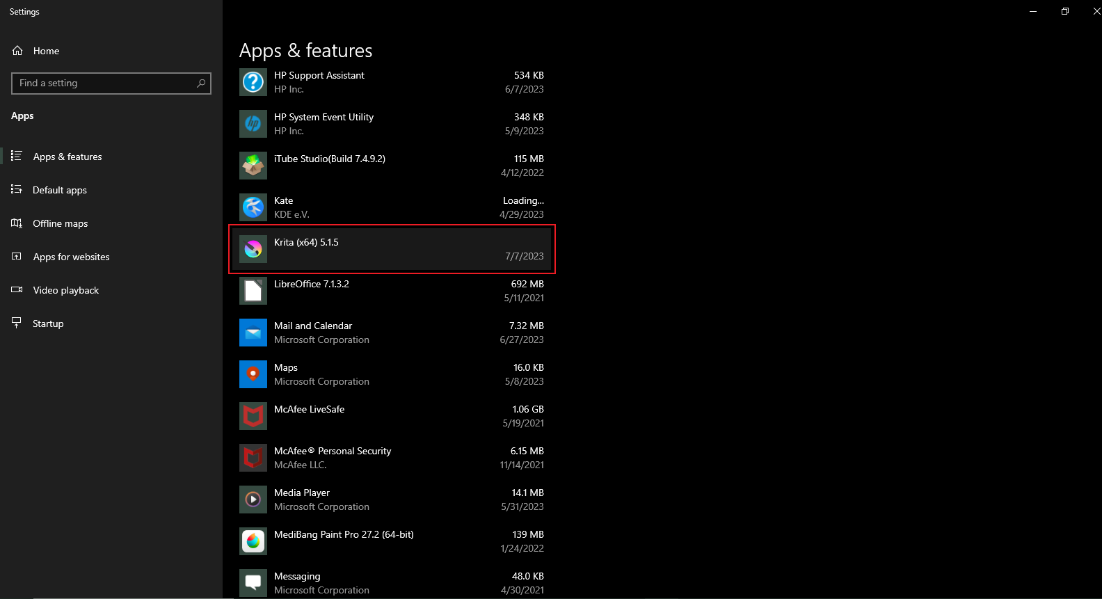The image size is (1102, 599).
Task: Click the Apps & features page heading
Action: [x=306, y=50]
